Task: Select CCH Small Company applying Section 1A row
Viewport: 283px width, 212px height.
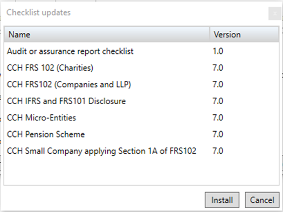Action: pos(141,151)
